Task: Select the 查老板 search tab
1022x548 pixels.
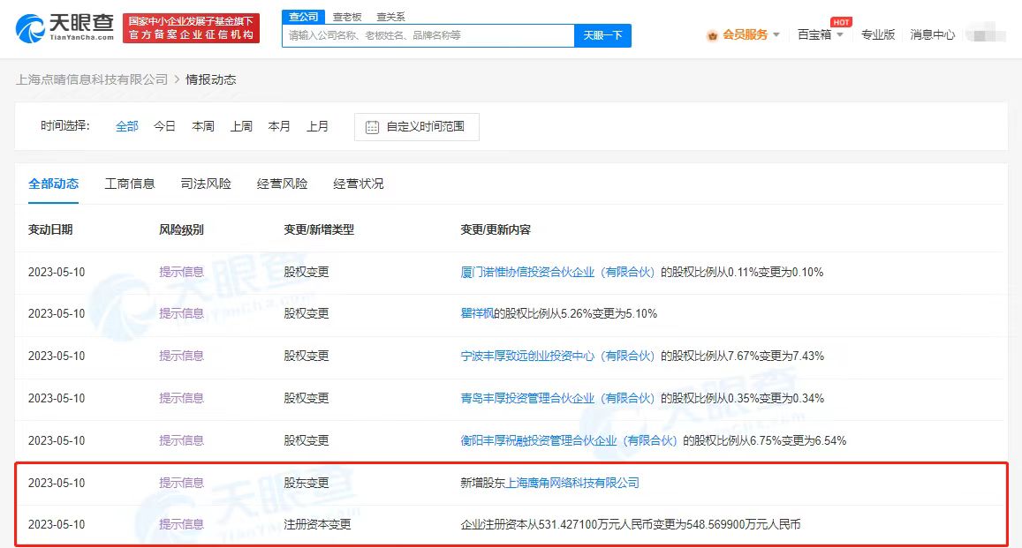Action: click(x=347, y=17)
